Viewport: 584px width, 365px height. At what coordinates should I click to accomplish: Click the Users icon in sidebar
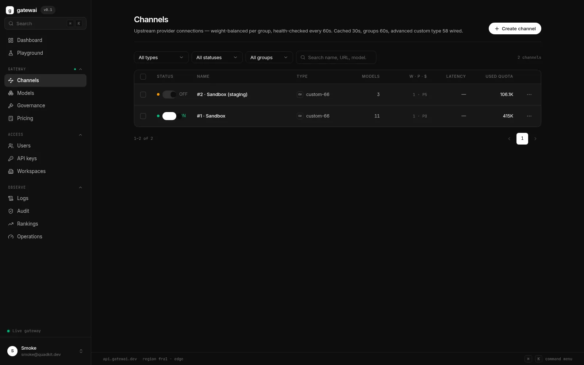(x=11, y=146)
